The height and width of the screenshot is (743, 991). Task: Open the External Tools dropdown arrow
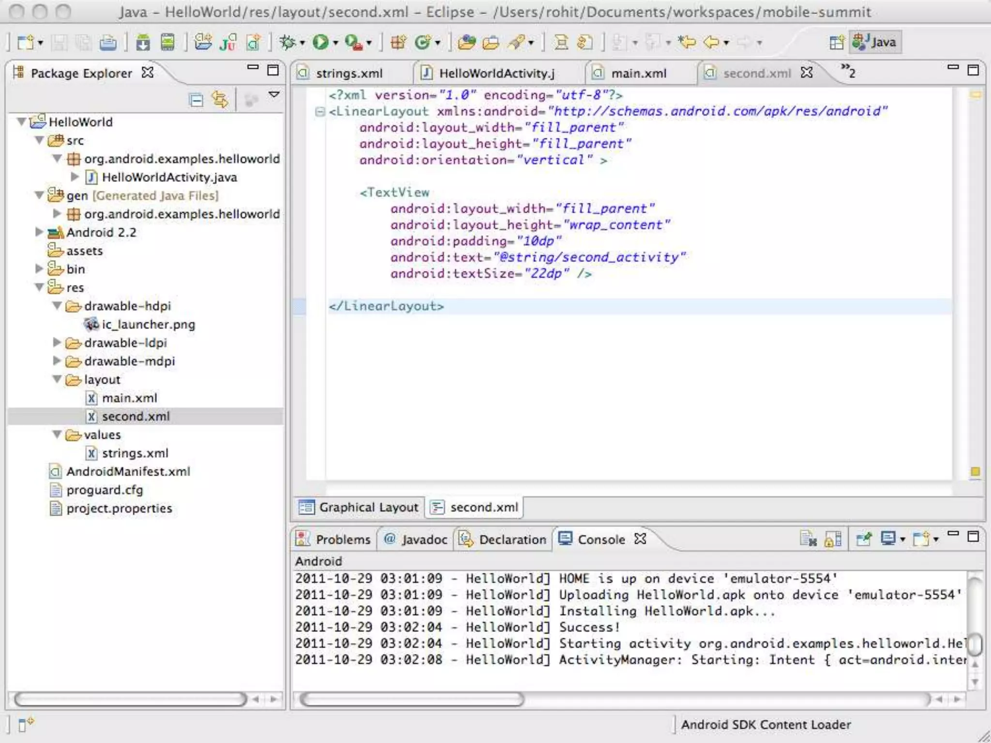[369, 43]
